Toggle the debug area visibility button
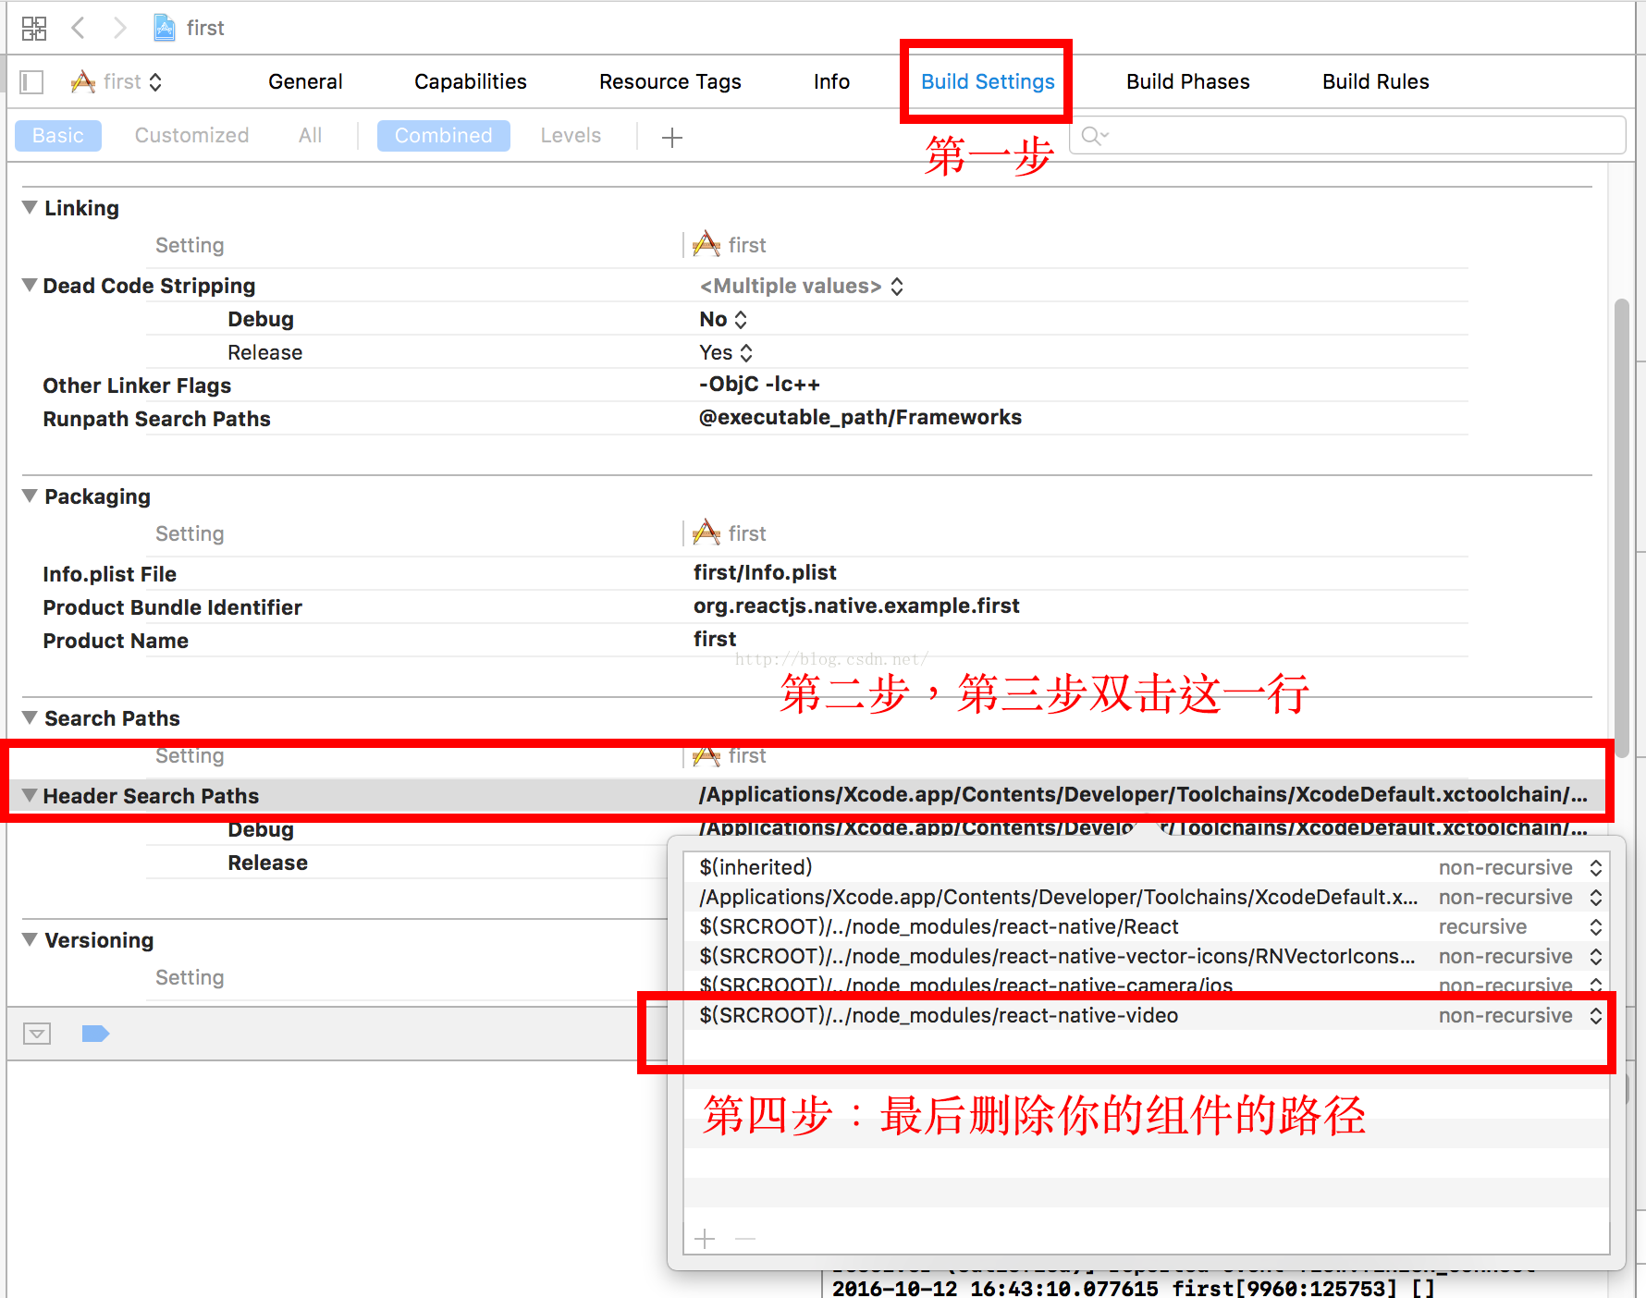 click(x=37, y=1034)
